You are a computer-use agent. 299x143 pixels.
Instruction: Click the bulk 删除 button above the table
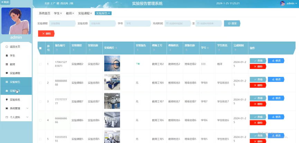point(46,33)
